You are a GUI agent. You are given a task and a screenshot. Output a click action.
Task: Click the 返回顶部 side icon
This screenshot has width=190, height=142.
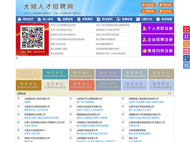click(x=186, y=65)
